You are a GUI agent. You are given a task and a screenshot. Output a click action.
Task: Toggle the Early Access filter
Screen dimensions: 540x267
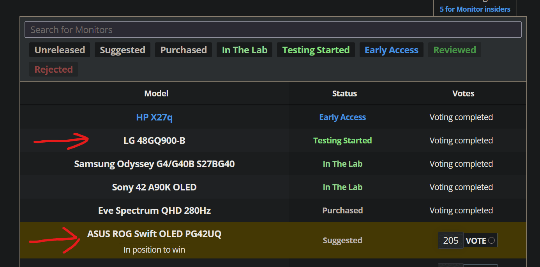[392, 50]
